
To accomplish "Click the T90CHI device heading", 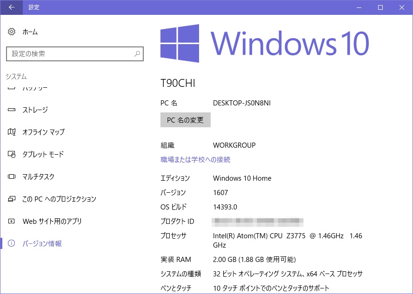I will (x=178, y=83).
